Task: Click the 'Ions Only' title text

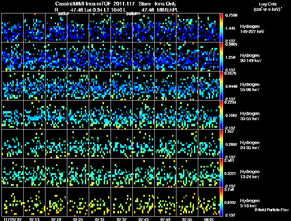Action: 166,4
